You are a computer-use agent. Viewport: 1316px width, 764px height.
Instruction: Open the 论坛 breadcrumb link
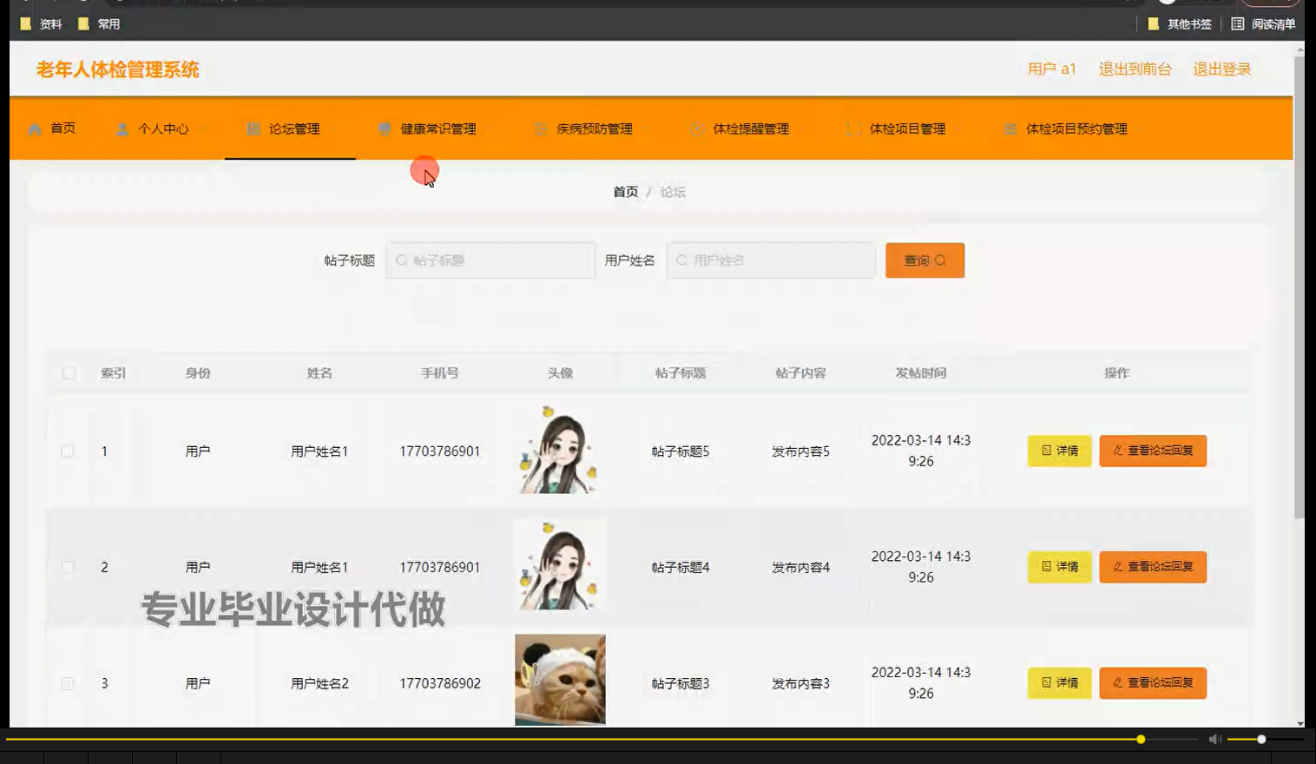673,191
